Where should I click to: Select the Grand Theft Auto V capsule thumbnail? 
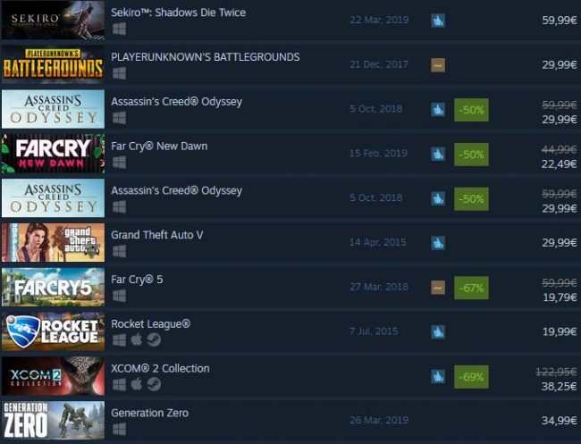(x=53, y=243)
